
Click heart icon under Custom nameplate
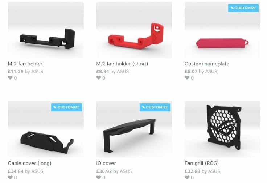point(187,78)
